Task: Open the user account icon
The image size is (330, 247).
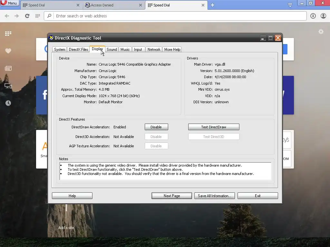Action: point(323,16)
